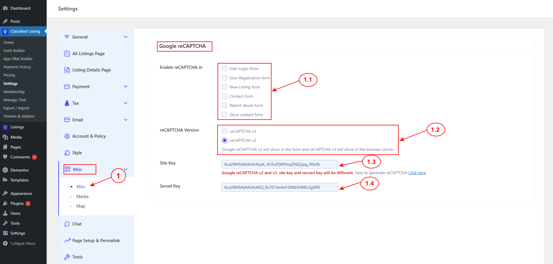Image resolution: width=553 pixels, height=264 pixels.
Task: Open the Listing Details Page settings tab
Action: (96, 70)
